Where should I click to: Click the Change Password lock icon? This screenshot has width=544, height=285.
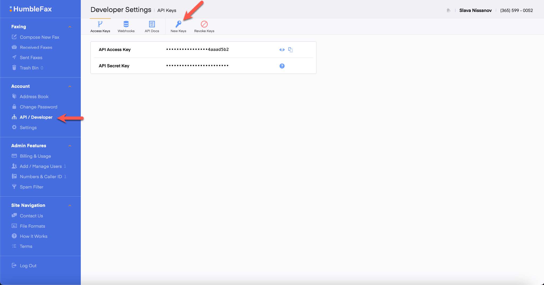pos(14,107)
